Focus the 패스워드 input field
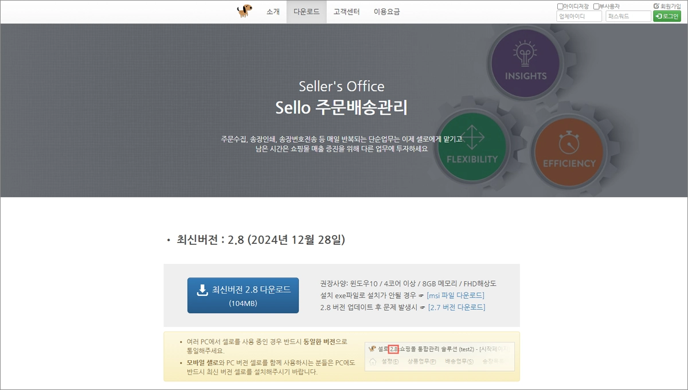The height and width of the screenshot is (390, 688). point(628,17)
